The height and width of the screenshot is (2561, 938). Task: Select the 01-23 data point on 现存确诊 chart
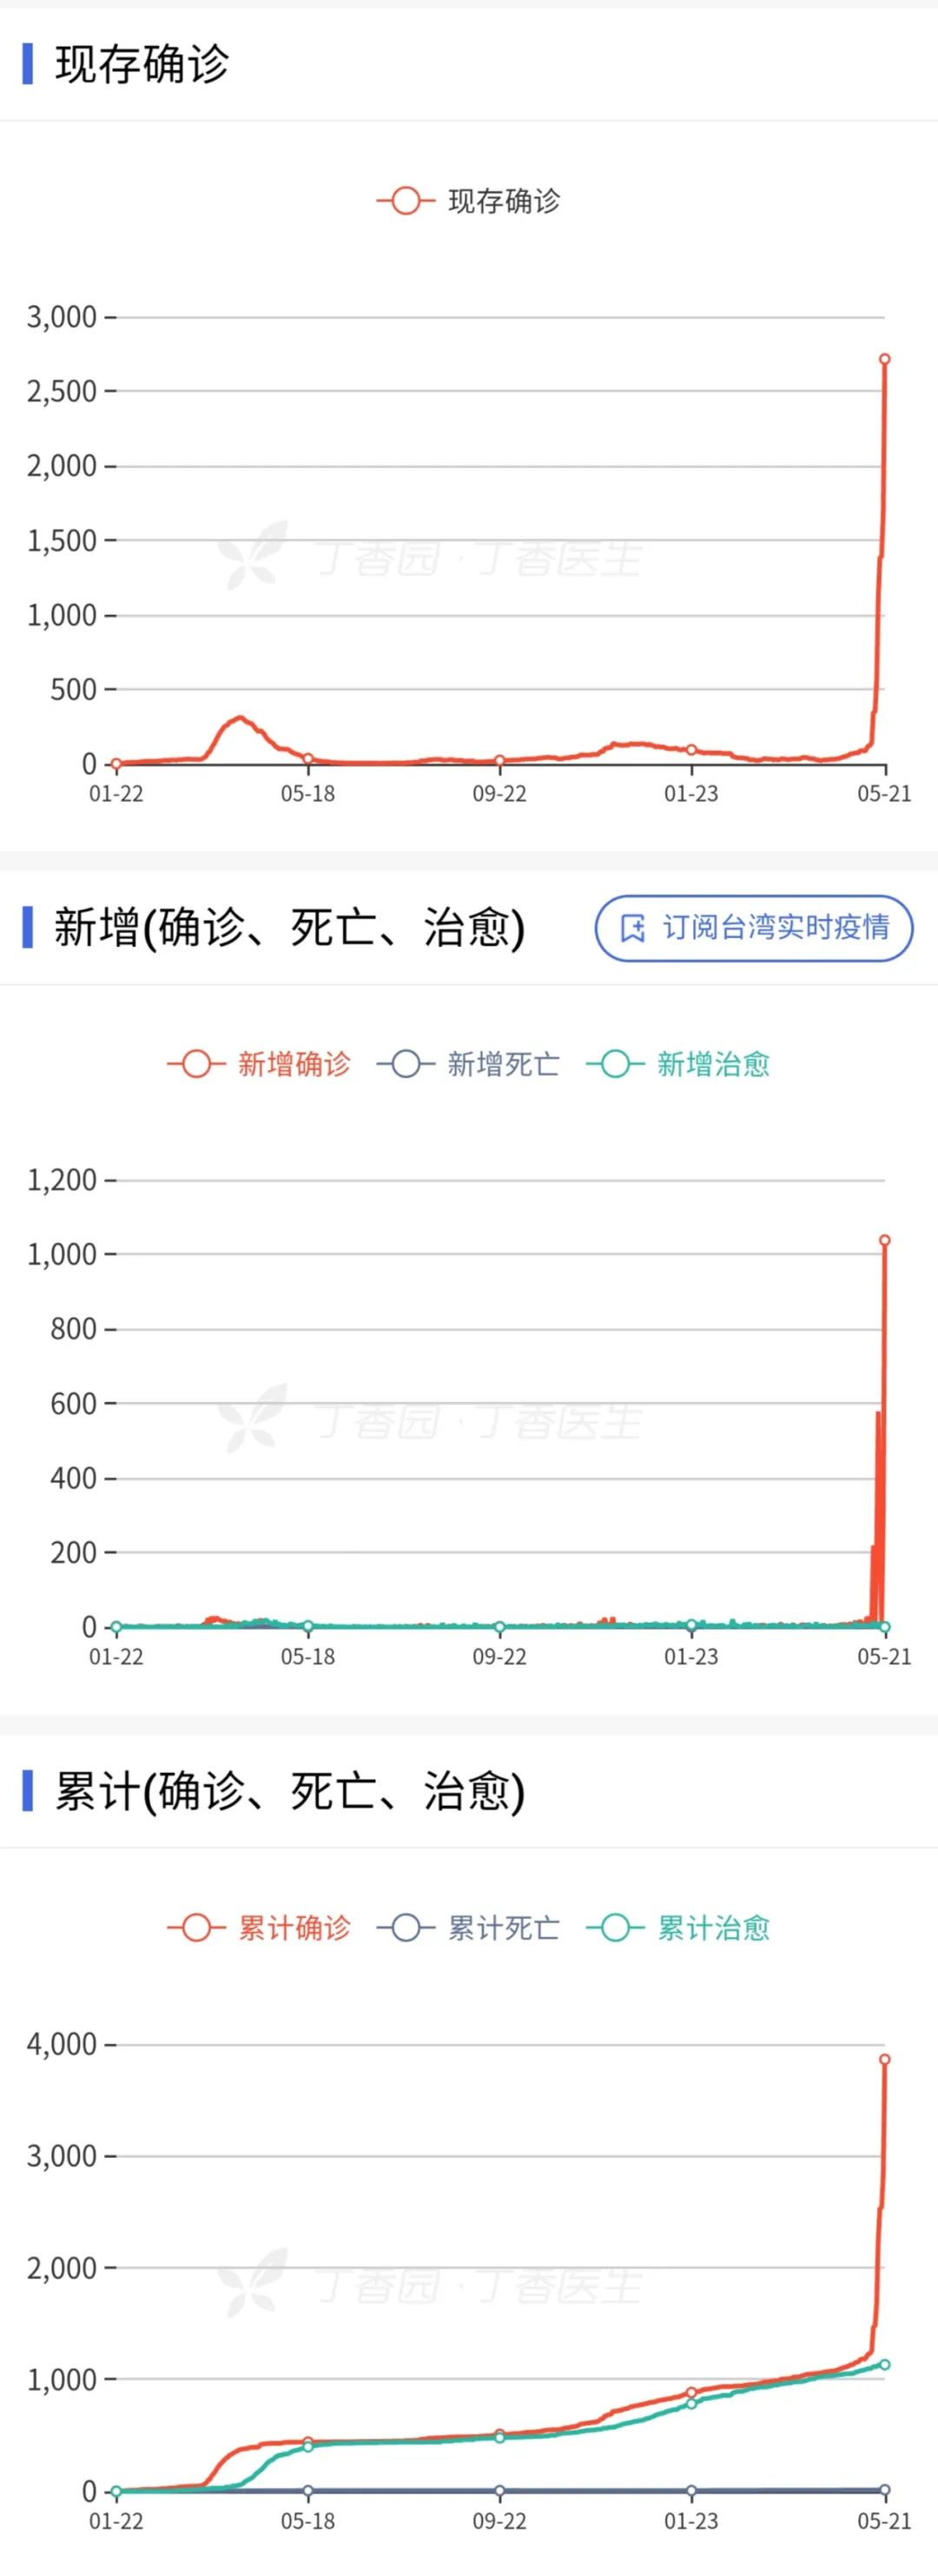coord(691,750)
